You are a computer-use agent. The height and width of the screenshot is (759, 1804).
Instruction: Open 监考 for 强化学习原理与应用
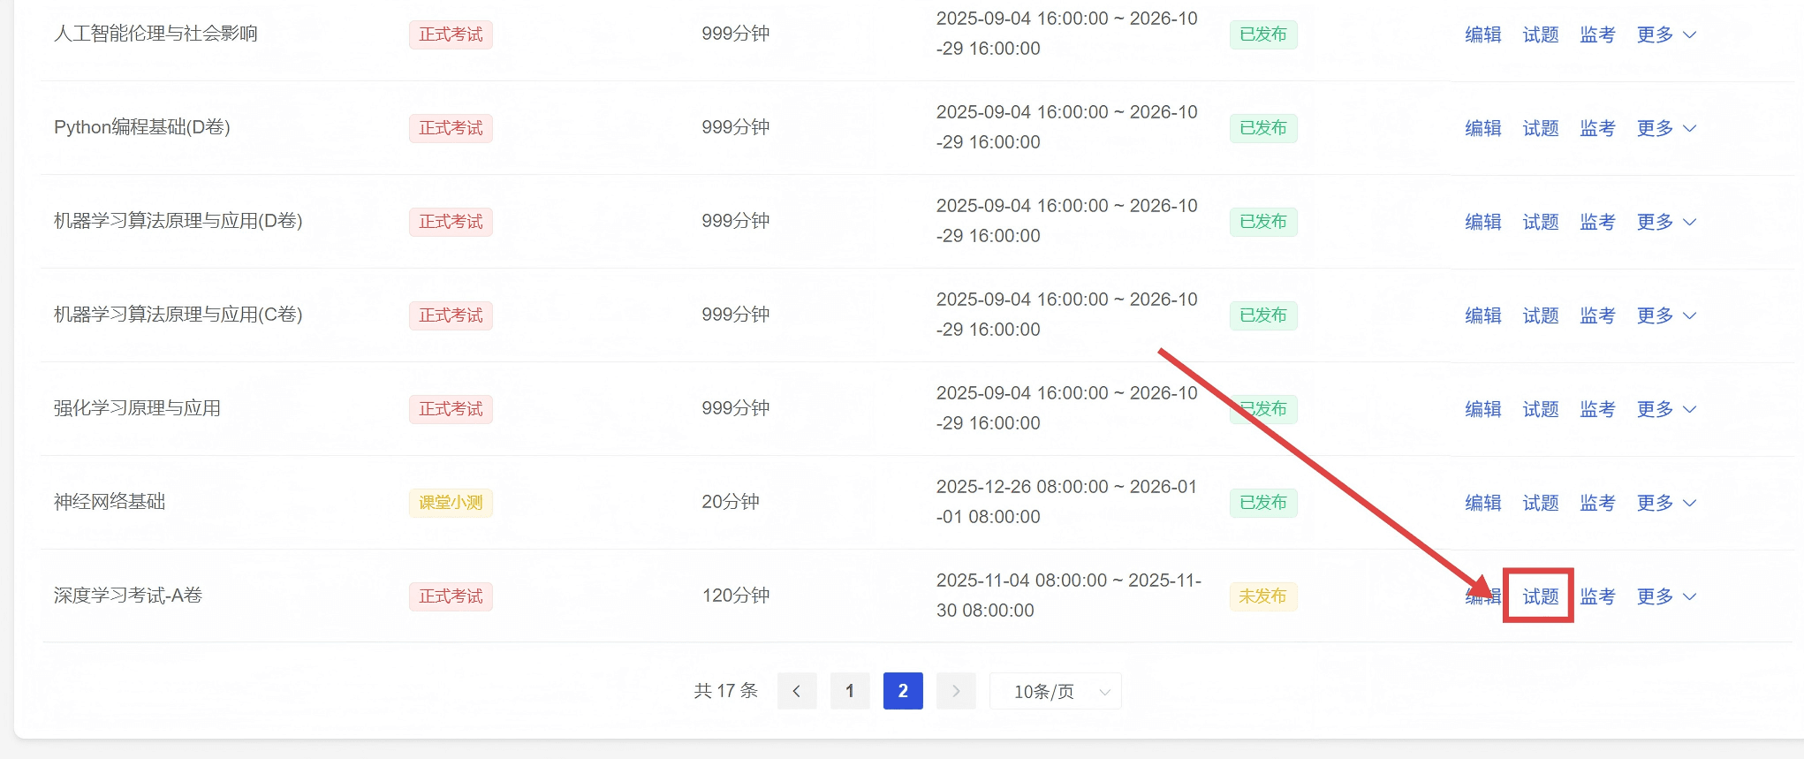pos(1597,409)
